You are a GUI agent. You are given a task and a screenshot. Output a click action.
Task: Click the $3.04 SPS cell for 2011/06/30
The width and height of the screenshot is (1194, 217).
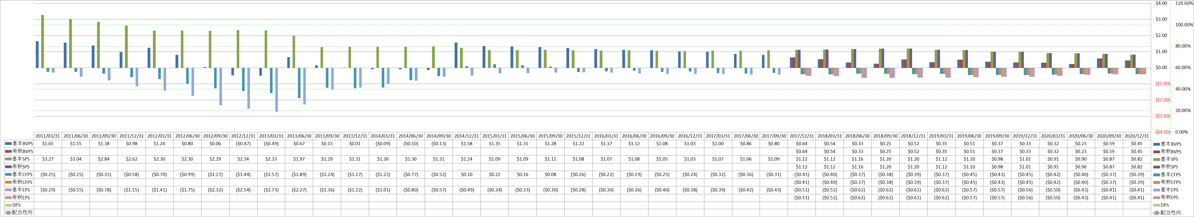(x=76, y=159)
